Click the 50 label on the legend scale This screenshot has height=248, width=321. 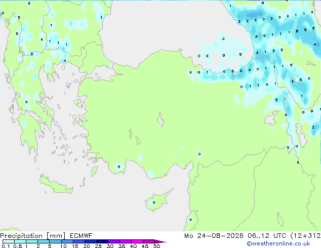(156, 246)
